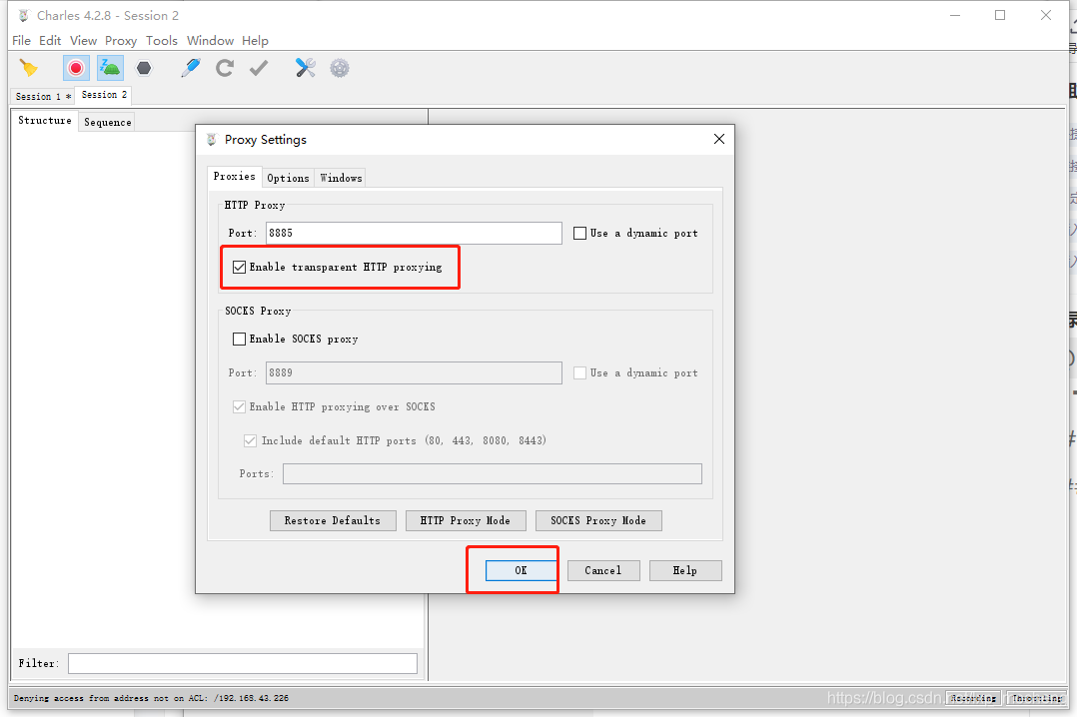Clear session with the broom icon

tap(29, 68)
